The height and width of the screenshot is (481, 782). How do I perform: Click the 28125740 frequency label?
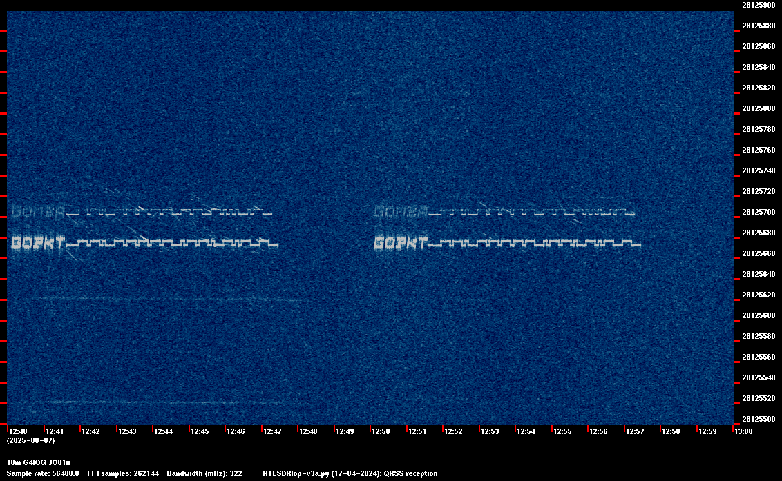click(759, 171)
